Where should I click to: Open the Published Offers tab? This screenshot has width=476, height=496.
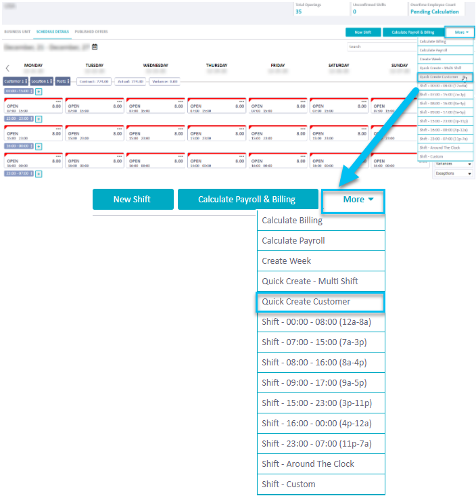click(91, 32)
